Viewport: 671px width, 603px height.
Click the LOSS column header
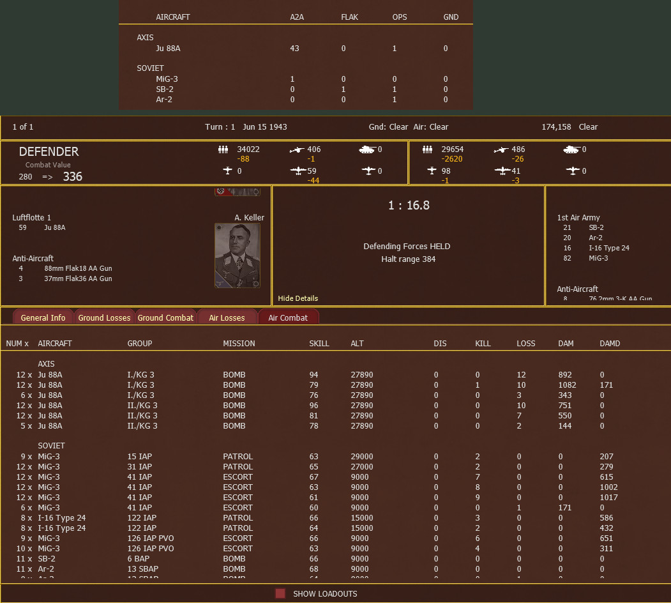click(x=525, y=344)
